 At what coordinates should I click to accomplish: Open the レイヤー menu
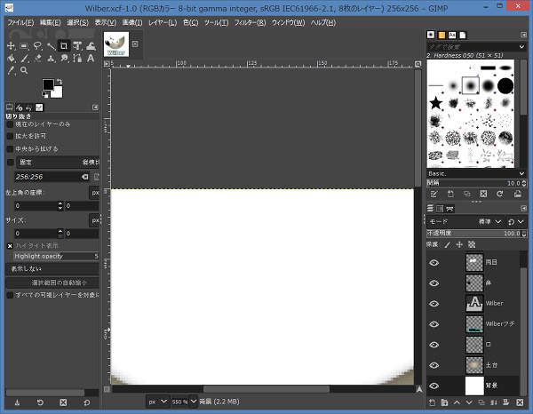[x=161, y=21]
